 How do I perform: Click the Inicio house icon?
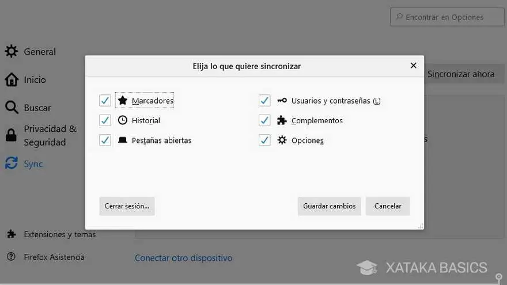(x=12, y=79)
